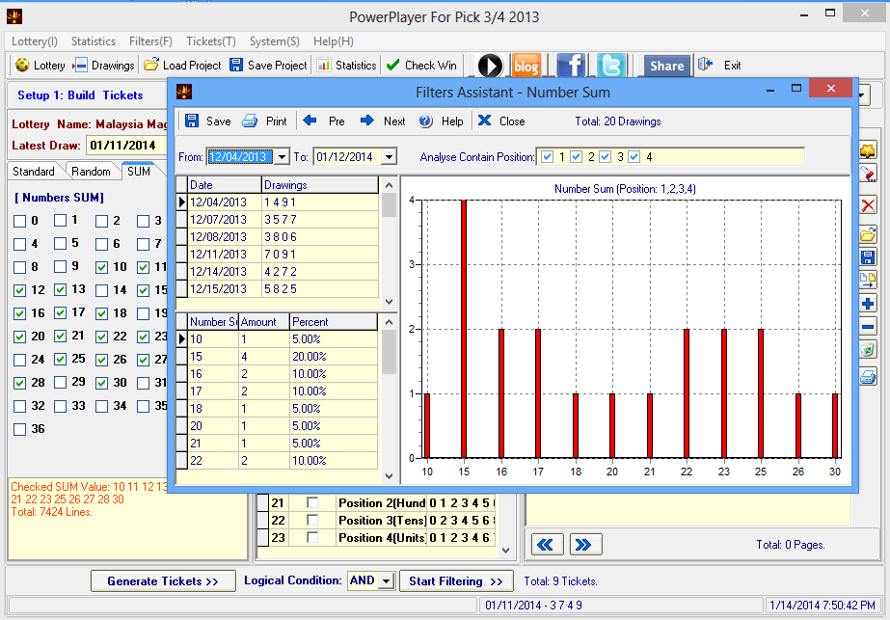The height and width of the screenshot is (620, 890).
Task: Switch to the Standard tab
Action: 34,172
